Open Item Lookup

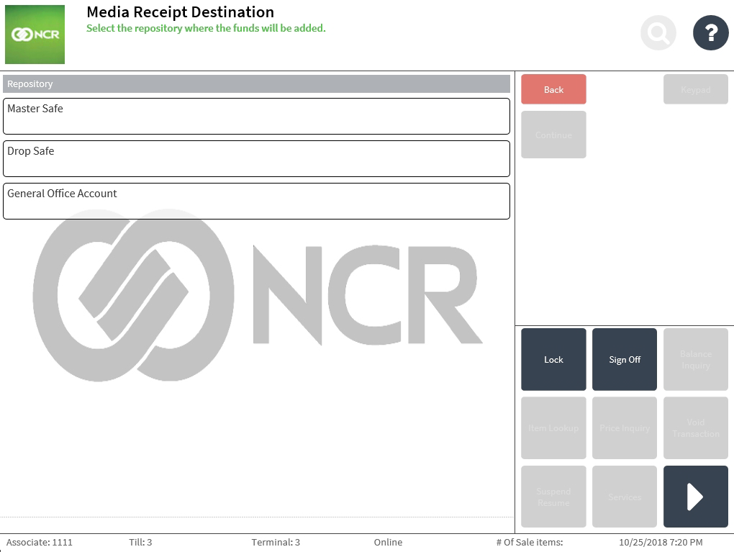click(553, 427)
